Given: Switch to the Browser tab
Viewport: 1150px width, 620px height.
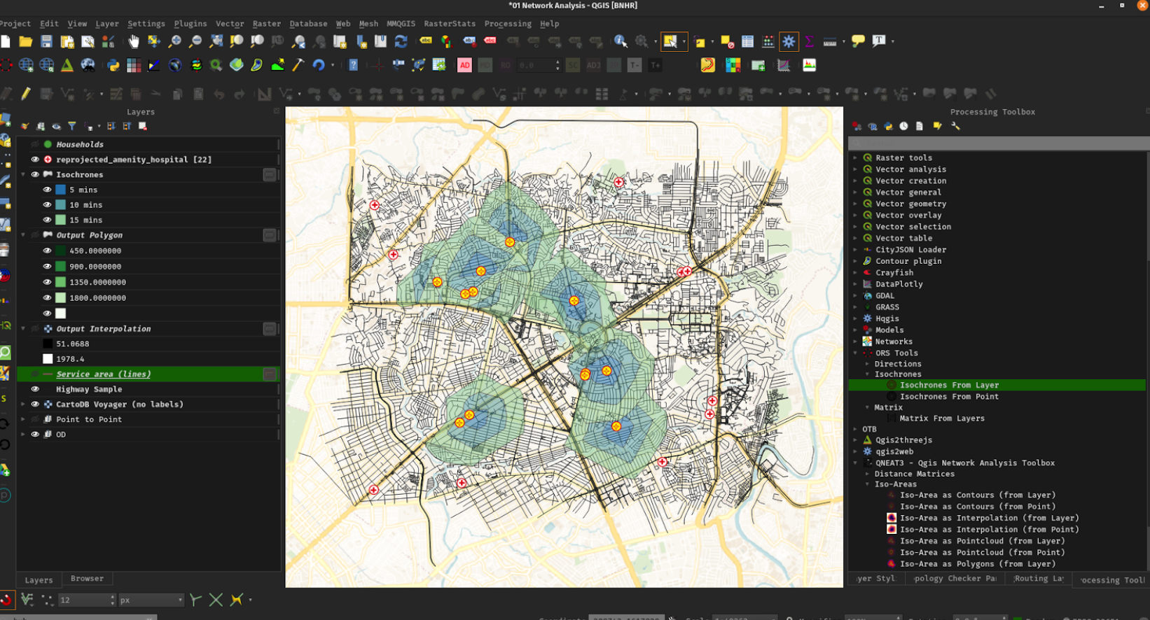Looking at the screenshot, I should pos(87,579).
